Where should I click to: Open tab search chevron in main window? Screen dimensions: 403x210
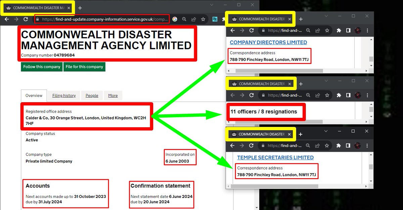[x=212, y=5]
